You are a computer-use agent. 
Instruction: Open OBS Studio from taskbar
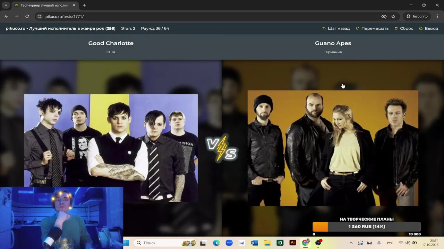(318, 243)
